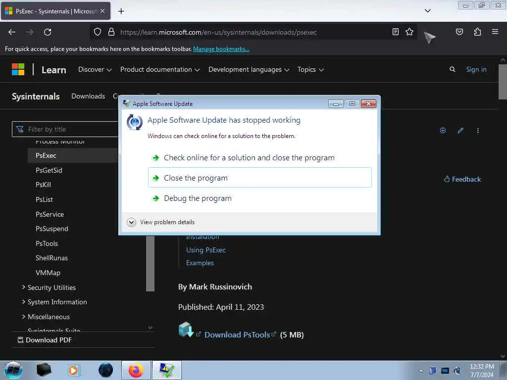Toggle reader view icon in address bar

(395, 32)
